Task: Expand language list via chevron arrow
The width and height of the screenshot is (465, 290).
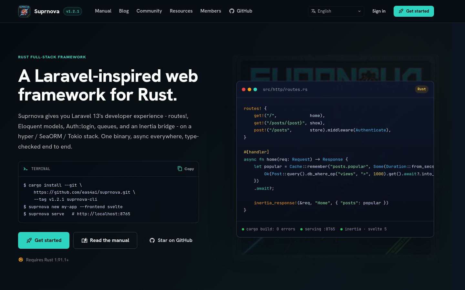Action: (x=359, y=11)
